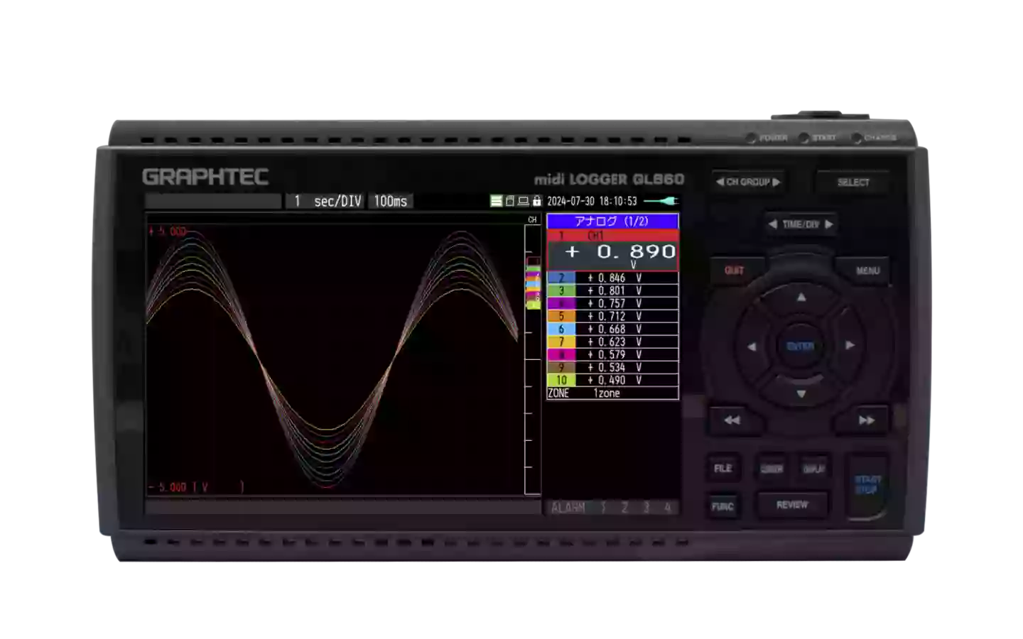Image resolution: width=1023 pixels, height=639 pixels.
Task: Click the light blue channel 6 swatch
Action: 561,329
